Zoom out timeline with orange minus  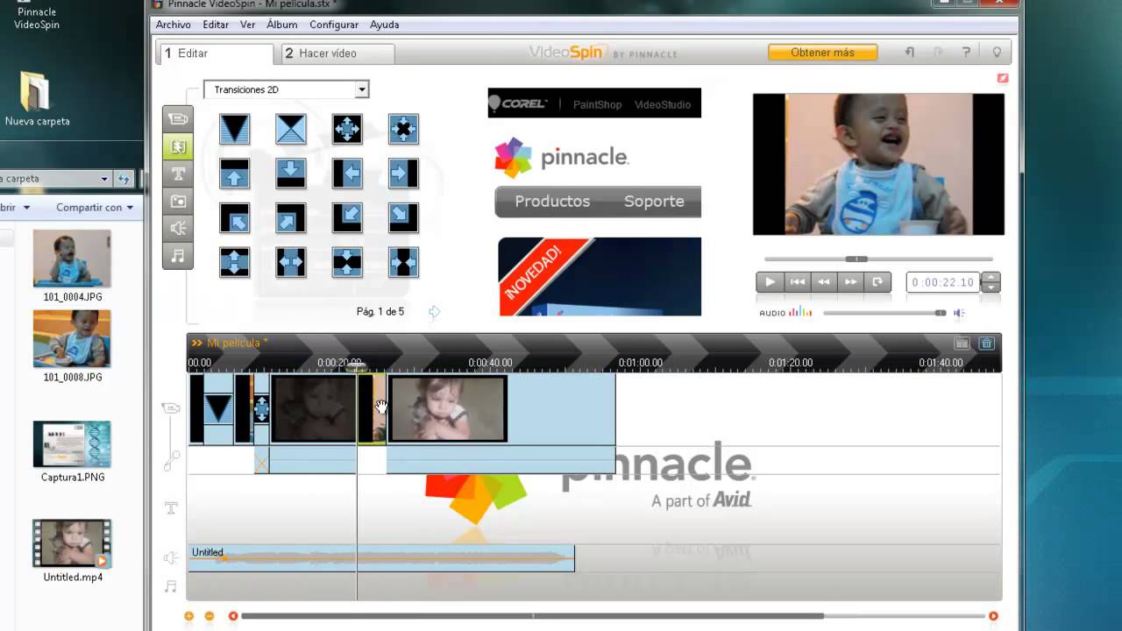(209, 616)
